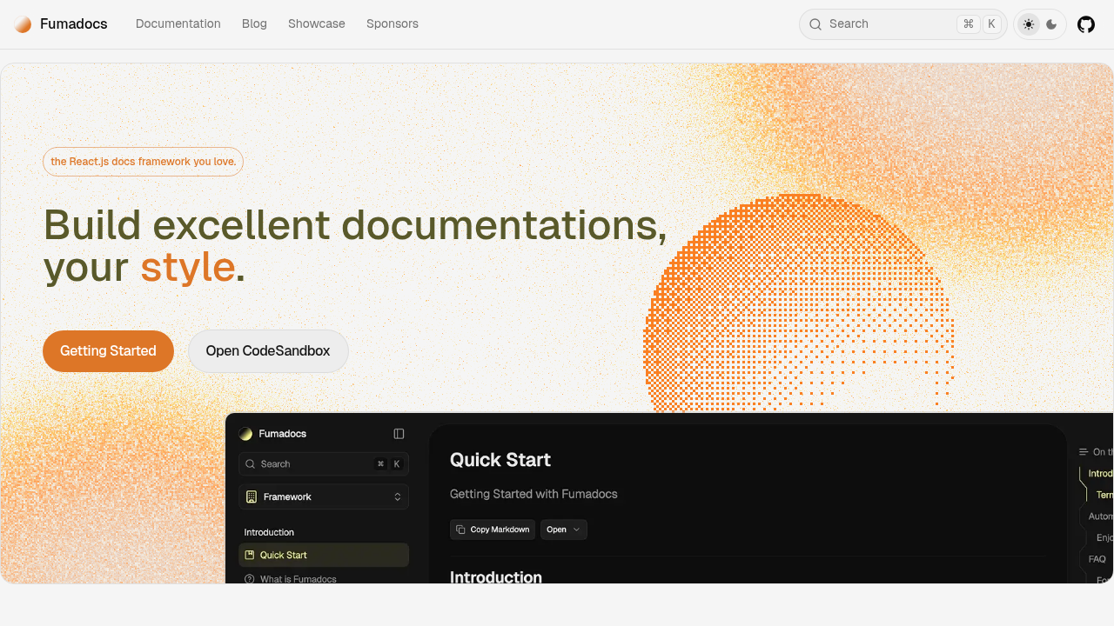Open the top navbar Search field
Viewport: 1114px width, 626px height.
pyautogui.click(x=903, y=24)
